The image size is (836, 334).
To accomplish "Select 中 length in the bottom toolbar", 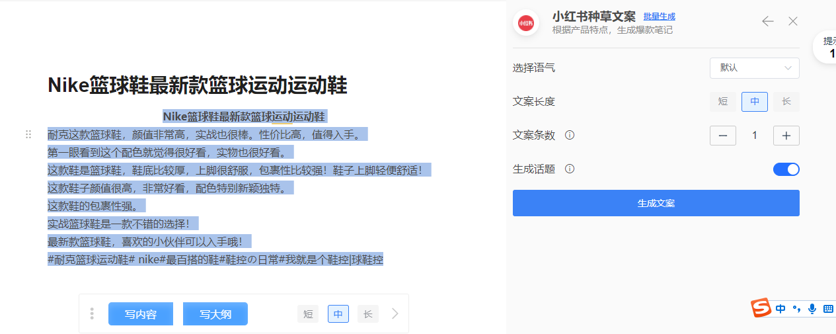I will pyautogui.click(x=338, y=314).
